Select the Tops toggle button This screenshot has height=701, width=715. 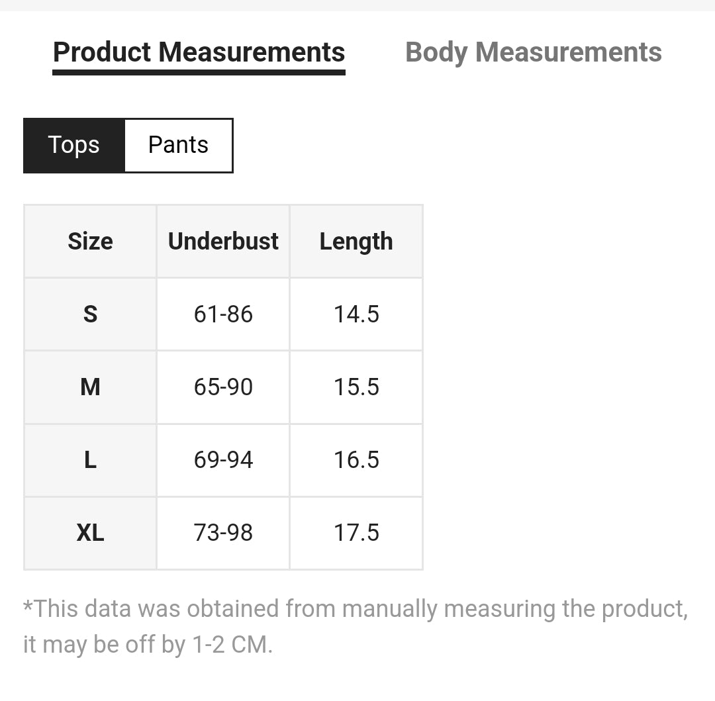[73, 145]
